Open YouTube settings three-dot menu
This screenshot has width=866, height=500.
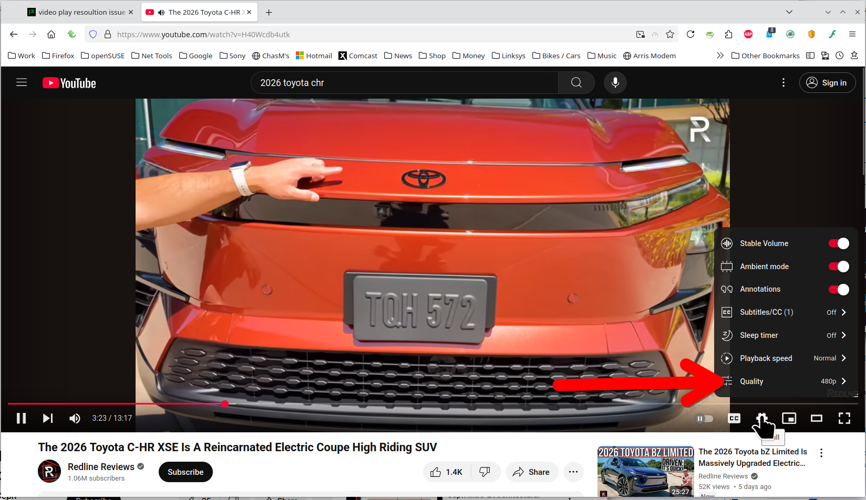pyautogui.click(x=783, y=83)
